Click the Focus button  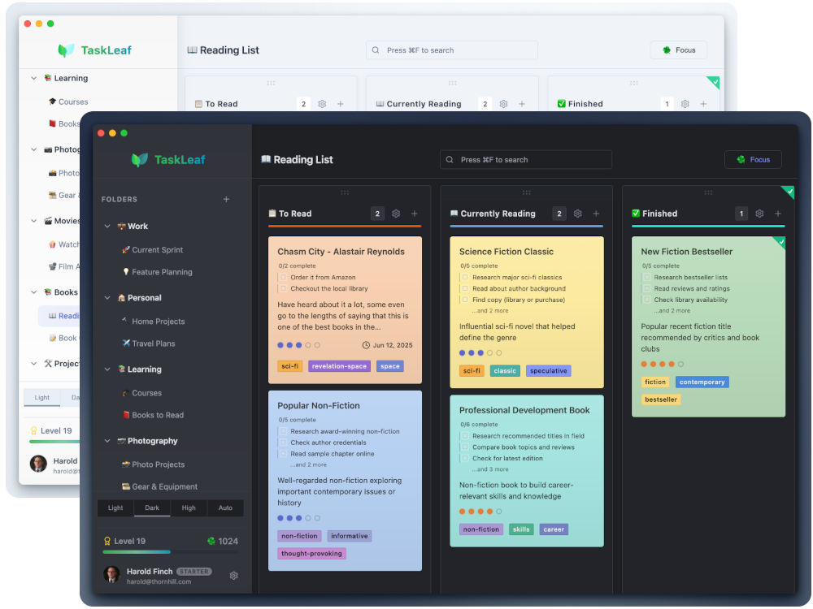pos(753,160)
